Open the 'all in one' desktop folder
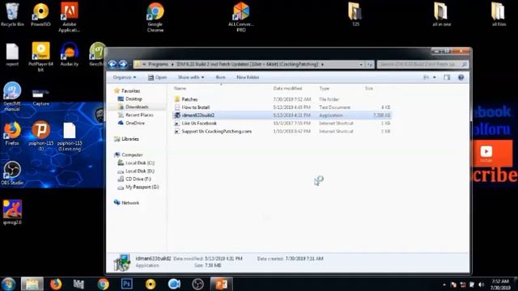The width and height of the screenshot is (518, 291). coord(442,15)
